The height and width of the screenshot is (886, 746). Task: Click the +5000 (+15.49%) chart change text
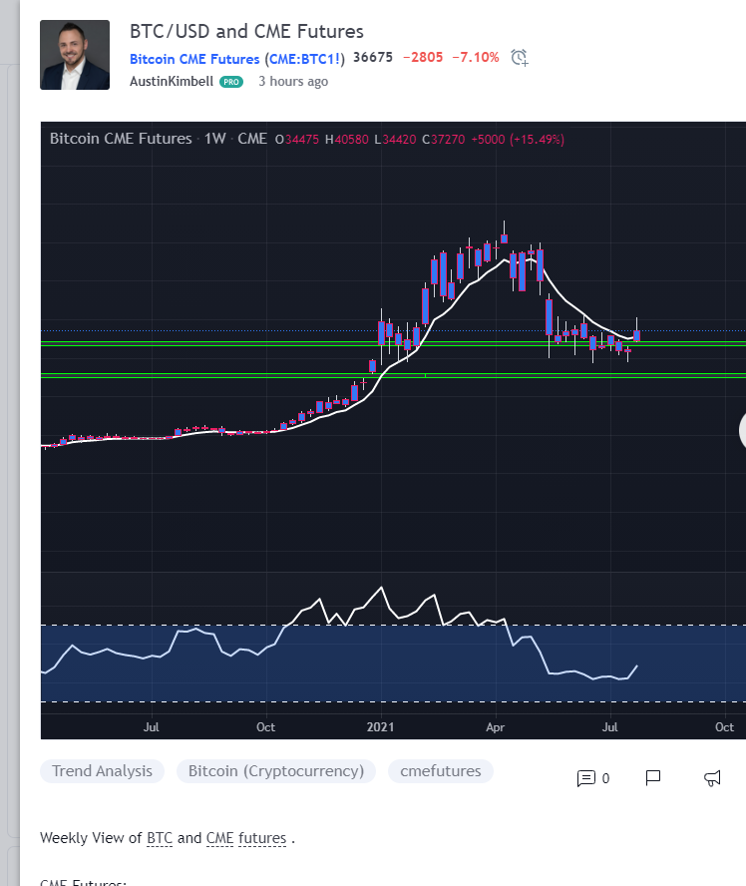(x=518, y=139)
